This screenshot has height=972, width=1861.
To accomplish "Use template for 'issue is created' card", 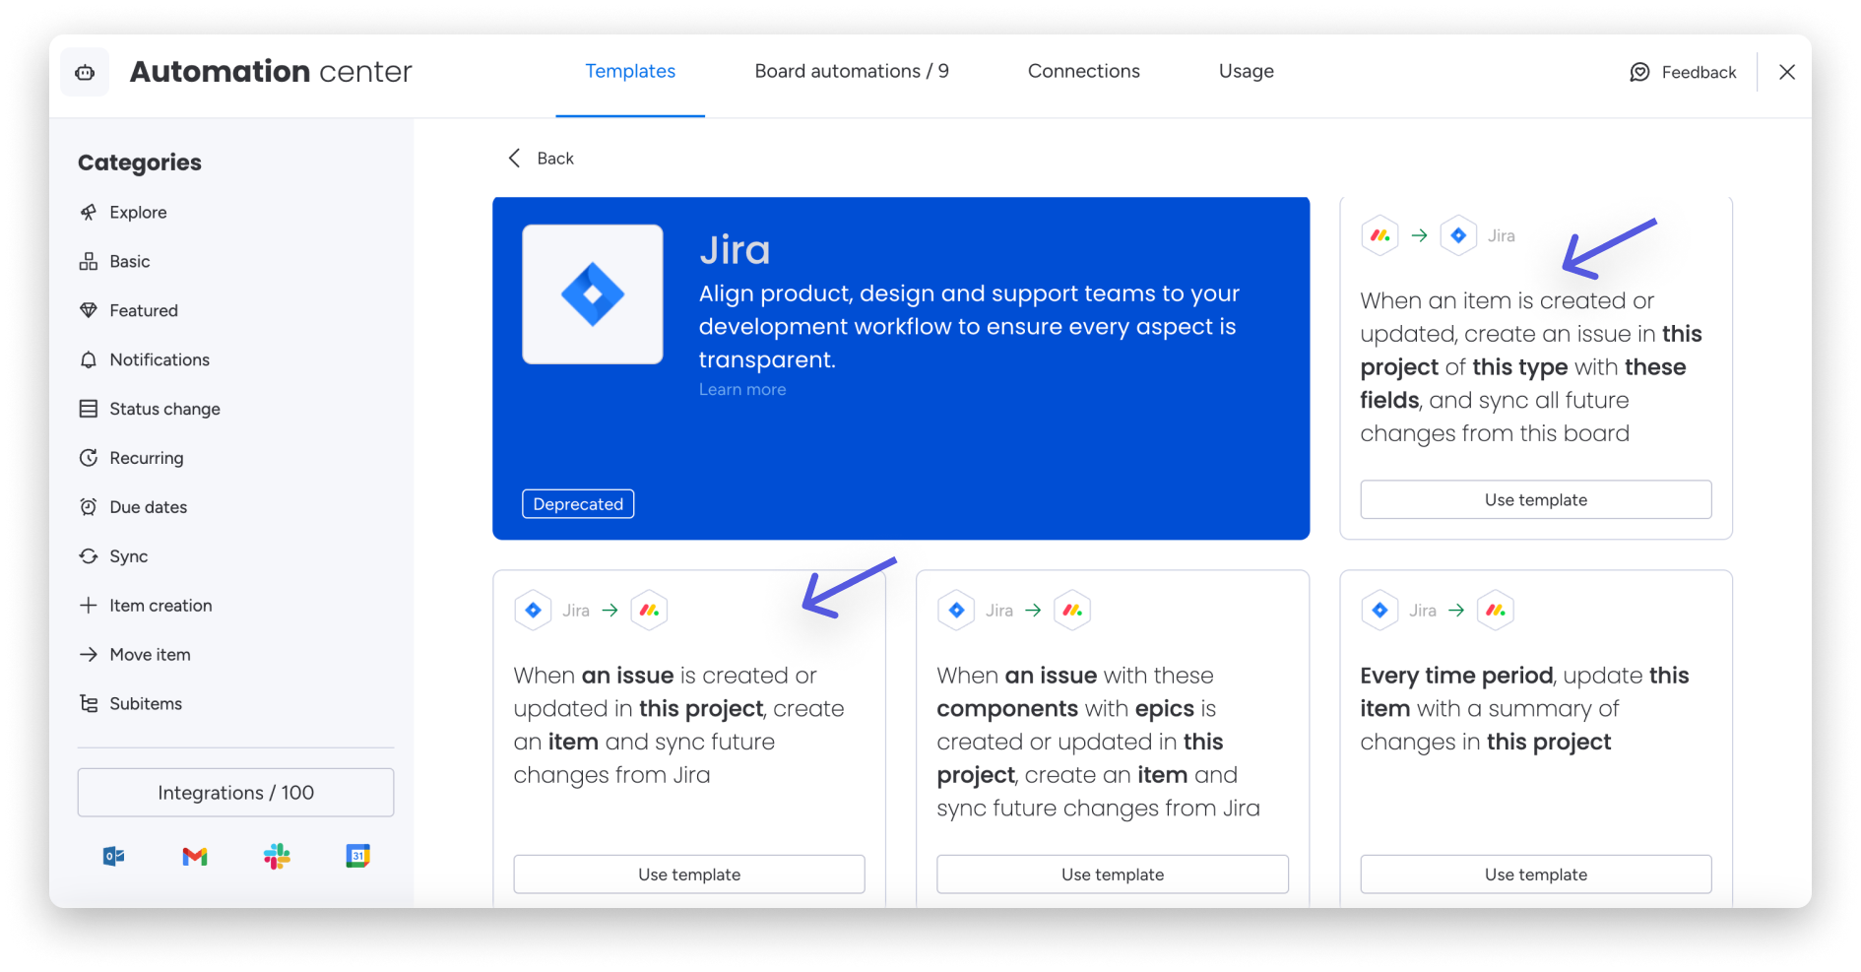I will (689, 875).
